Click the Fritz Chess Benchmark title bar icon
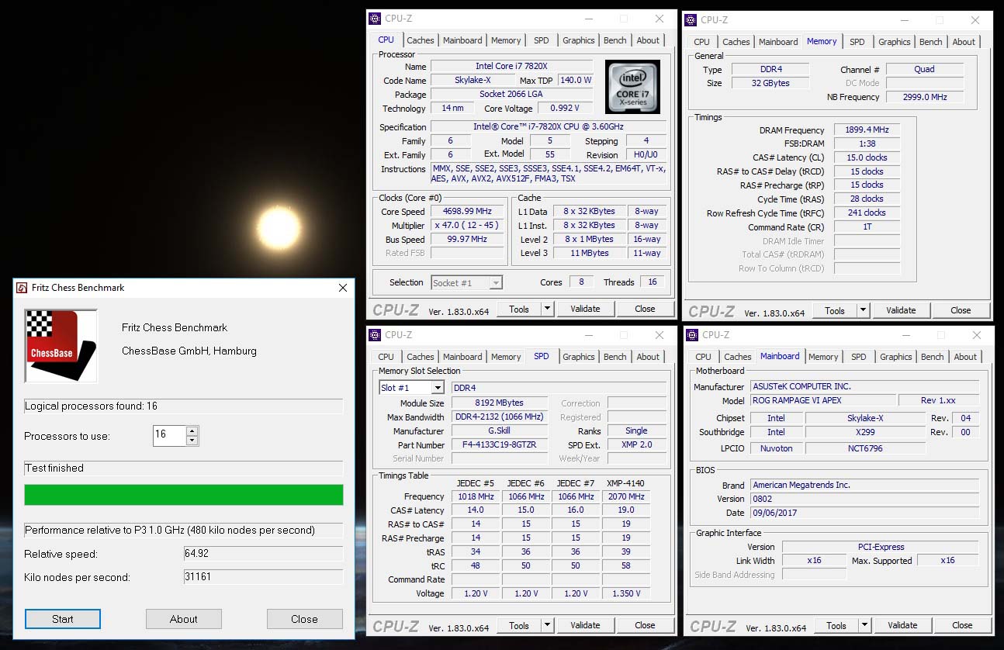 click(21, 288)
